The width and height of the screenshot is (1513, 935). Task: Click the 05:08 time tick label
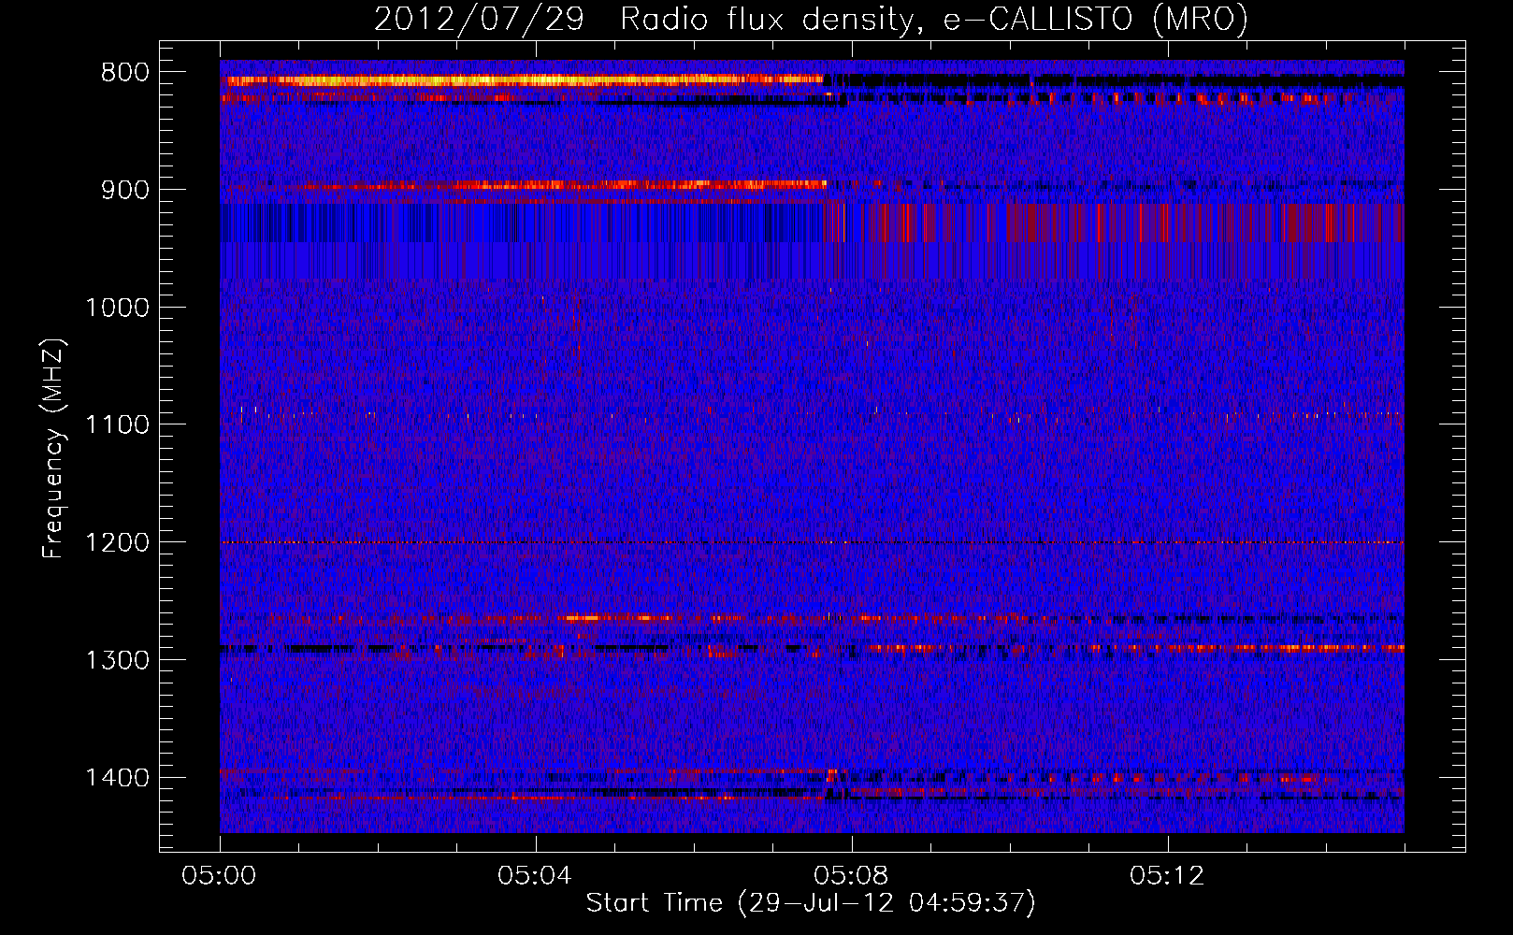(851, 876)
